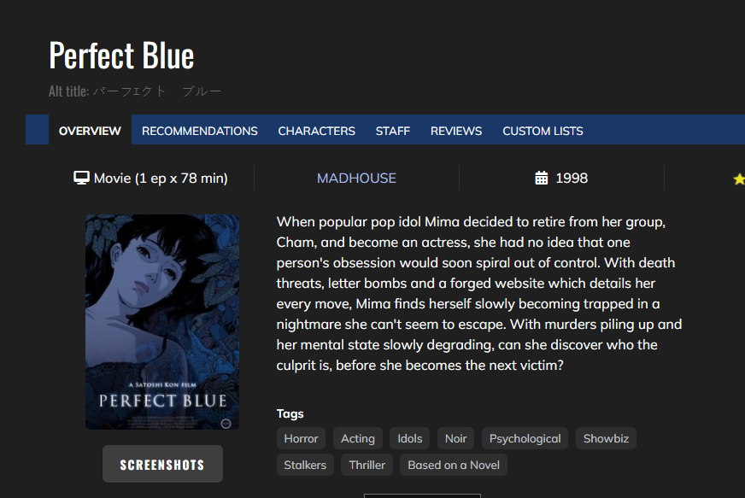Click the Thriller tag

(x=367, y=465)
